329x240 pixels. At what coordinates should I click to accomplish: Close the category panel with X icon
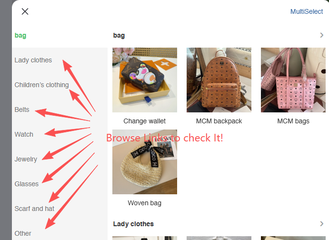25,11
